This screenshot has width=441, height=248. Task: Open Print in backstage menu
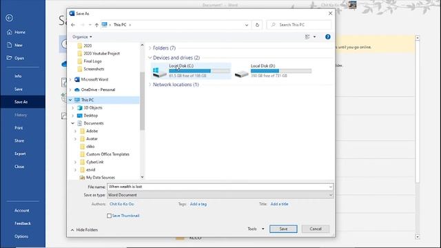[19, 128]
